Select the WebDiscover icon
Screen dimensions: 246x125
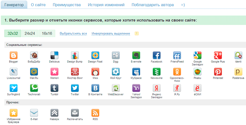coord(116,88)
